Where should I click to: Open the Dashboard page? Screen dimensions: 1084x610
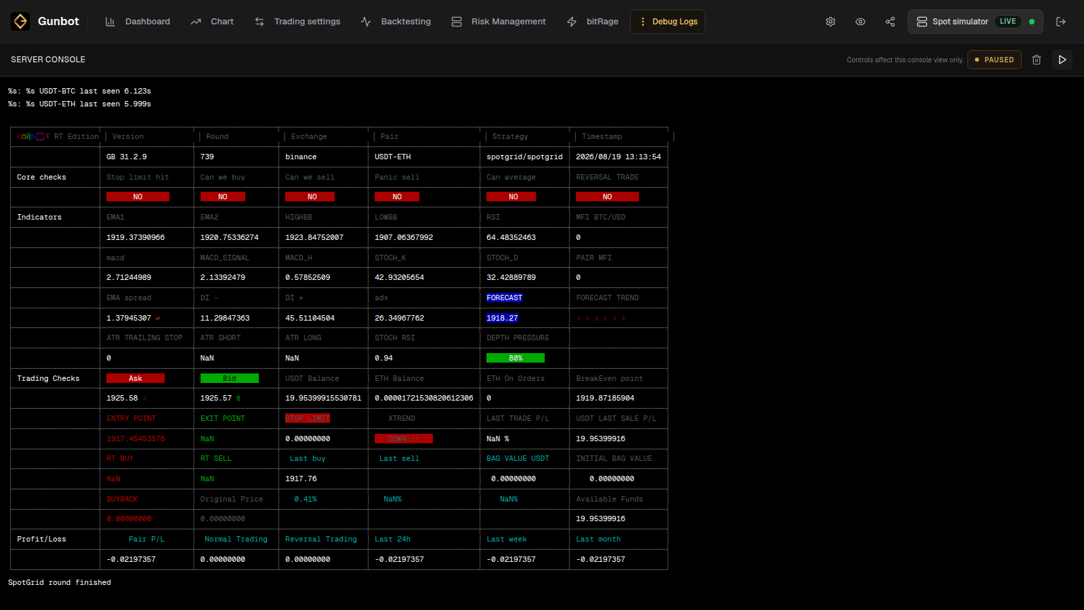click(x=138, y=22)
